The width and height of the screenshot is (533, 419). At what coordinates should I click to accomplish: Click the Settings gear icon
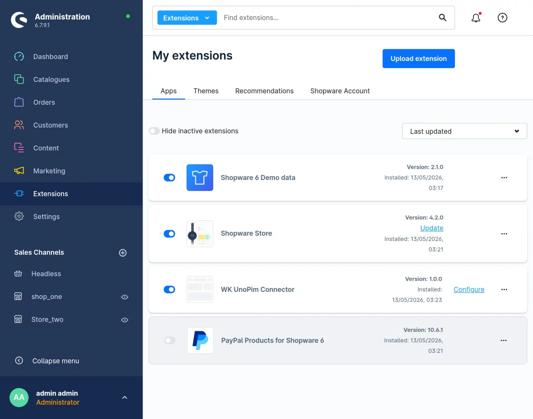pyautogui.click(x=19, y=216)
